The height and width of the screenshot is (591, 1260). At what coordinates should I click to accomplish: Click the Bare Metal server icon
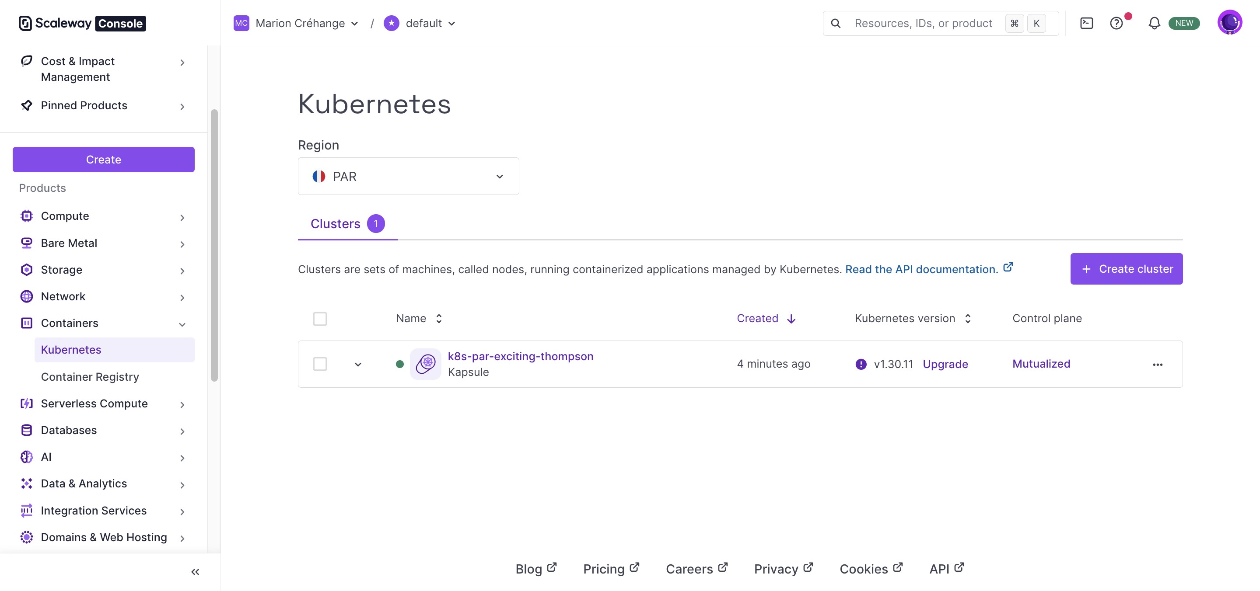coord(26,243)
